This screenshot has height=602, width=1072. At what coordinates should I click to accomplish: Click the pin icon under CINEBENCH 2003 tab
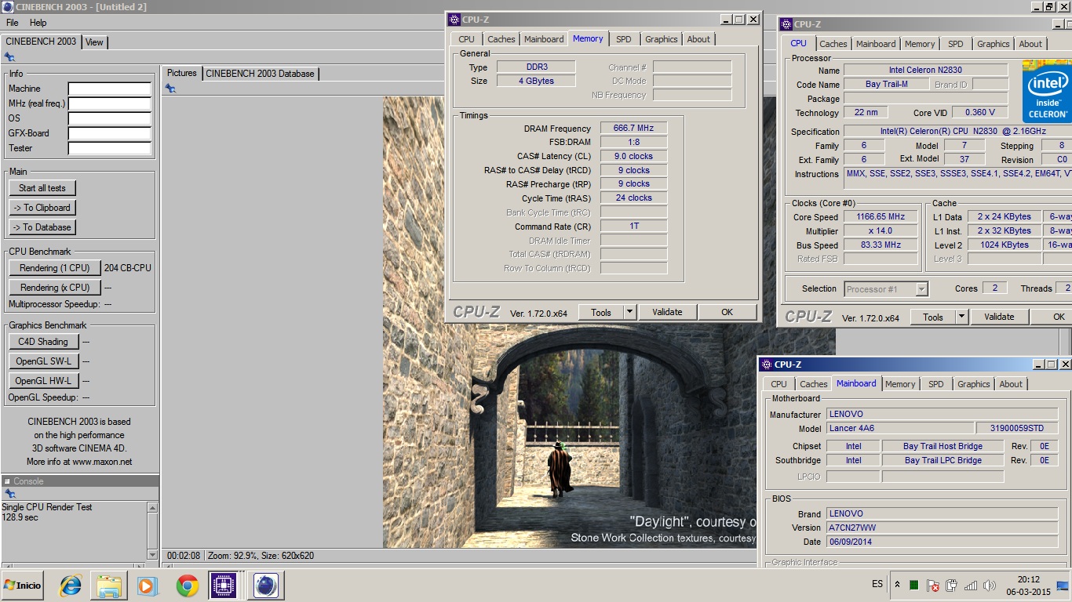coord(9,57)
